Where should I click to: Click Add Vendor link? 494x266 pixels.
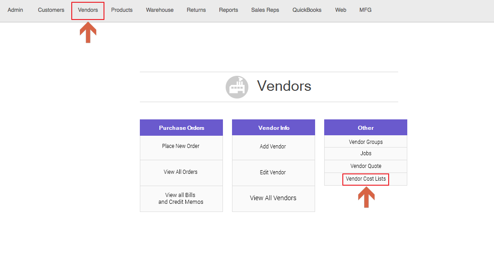(273, 147)
